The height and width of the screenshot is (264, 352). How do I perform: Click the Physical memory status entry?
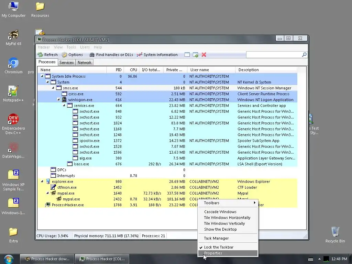[106, 236]
